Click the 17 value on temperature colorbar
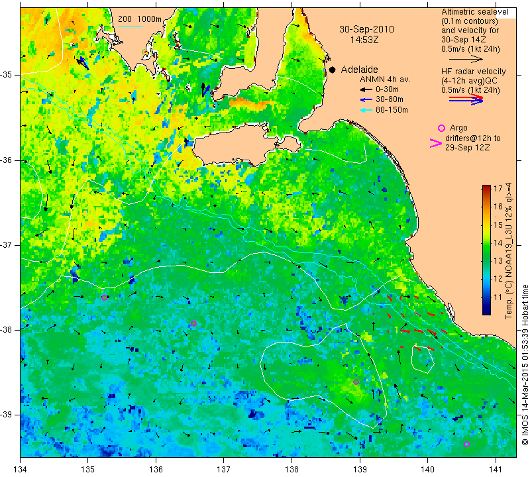The width and height of the screenshot is (530, 477). coord(498,189)
